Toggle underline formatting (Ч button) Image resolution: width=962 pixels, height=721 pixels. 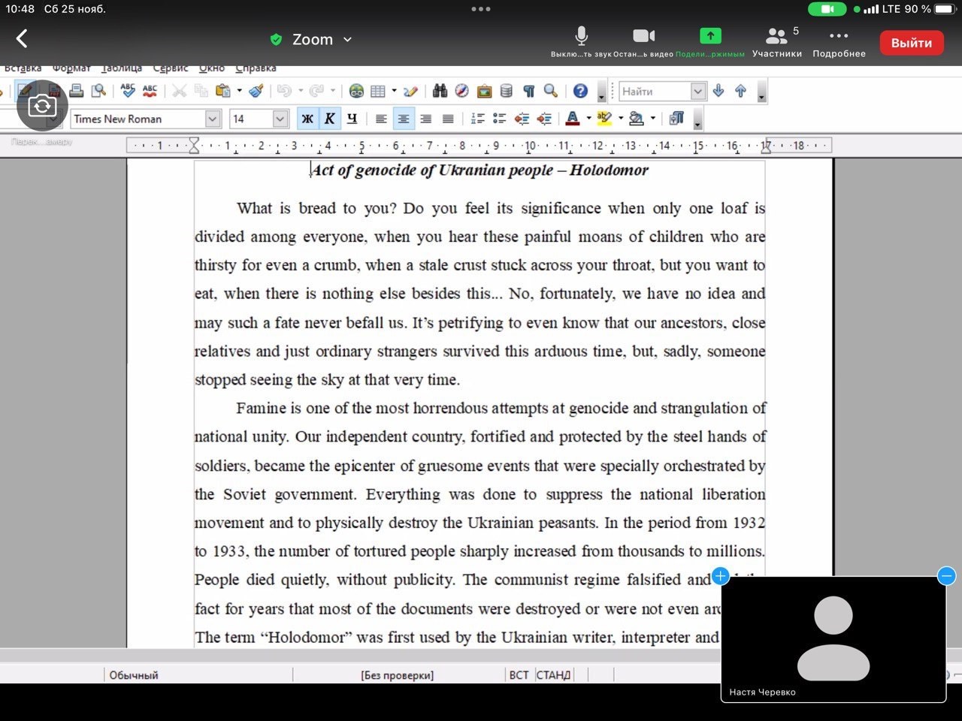(352, 119)
